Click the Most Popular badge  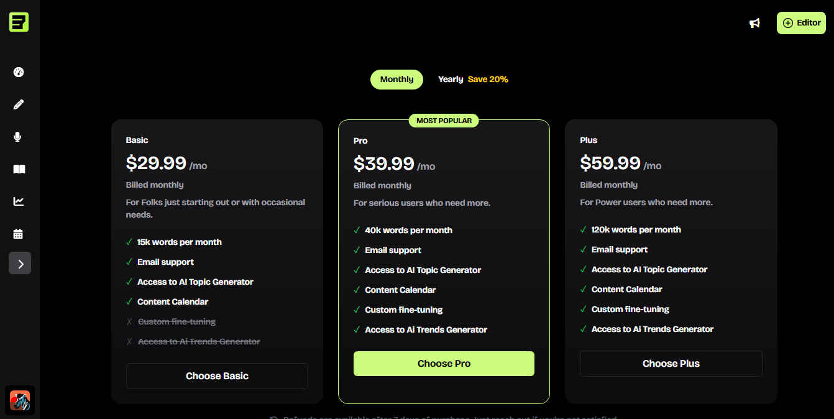point(444,121)
